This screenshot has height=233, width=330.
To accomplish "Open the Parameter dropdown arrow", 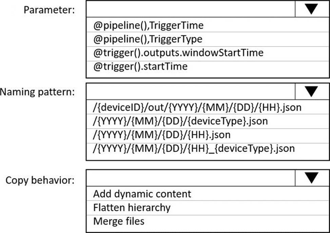I will 312,9.
